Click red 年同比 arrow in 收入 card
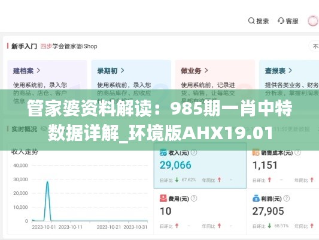Viewport: 319px width, 240px height. pyautogui.click(x=219, y=179)
